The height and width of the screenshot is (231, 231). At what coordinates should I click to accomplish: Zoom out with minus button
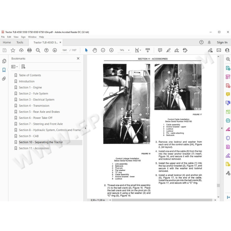point(103,50)
